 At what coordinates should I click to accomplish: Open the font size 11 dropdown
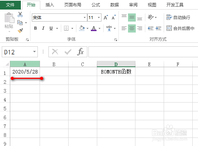click(99, 17)
